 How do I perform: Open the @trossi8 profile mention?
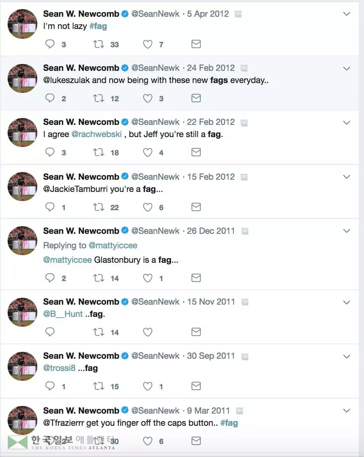point(59,368)
